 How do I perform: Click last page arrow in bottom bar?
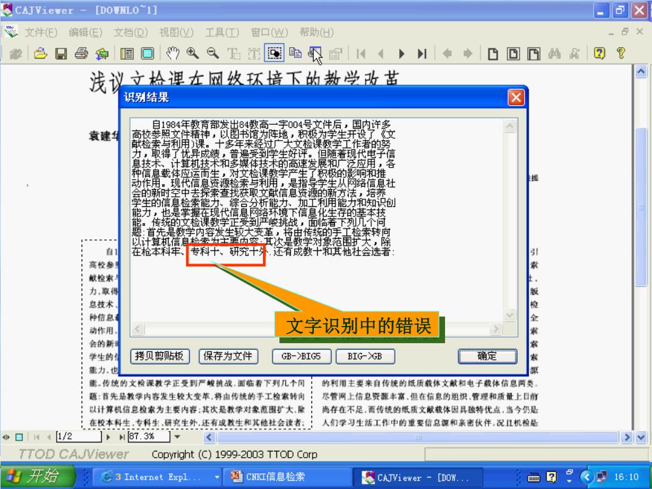click(122, 437)
